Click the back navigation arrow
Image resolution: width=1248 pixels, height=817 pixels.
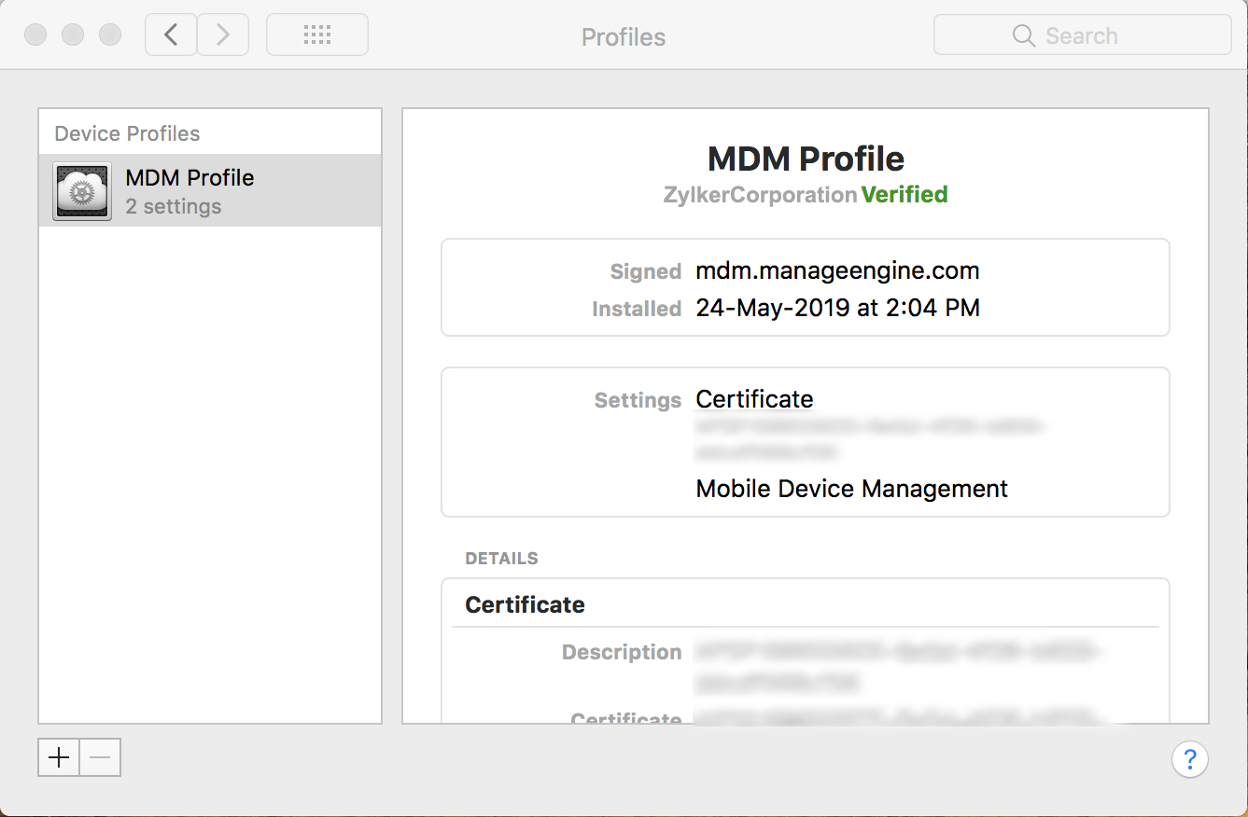click(x=171, y=35)
